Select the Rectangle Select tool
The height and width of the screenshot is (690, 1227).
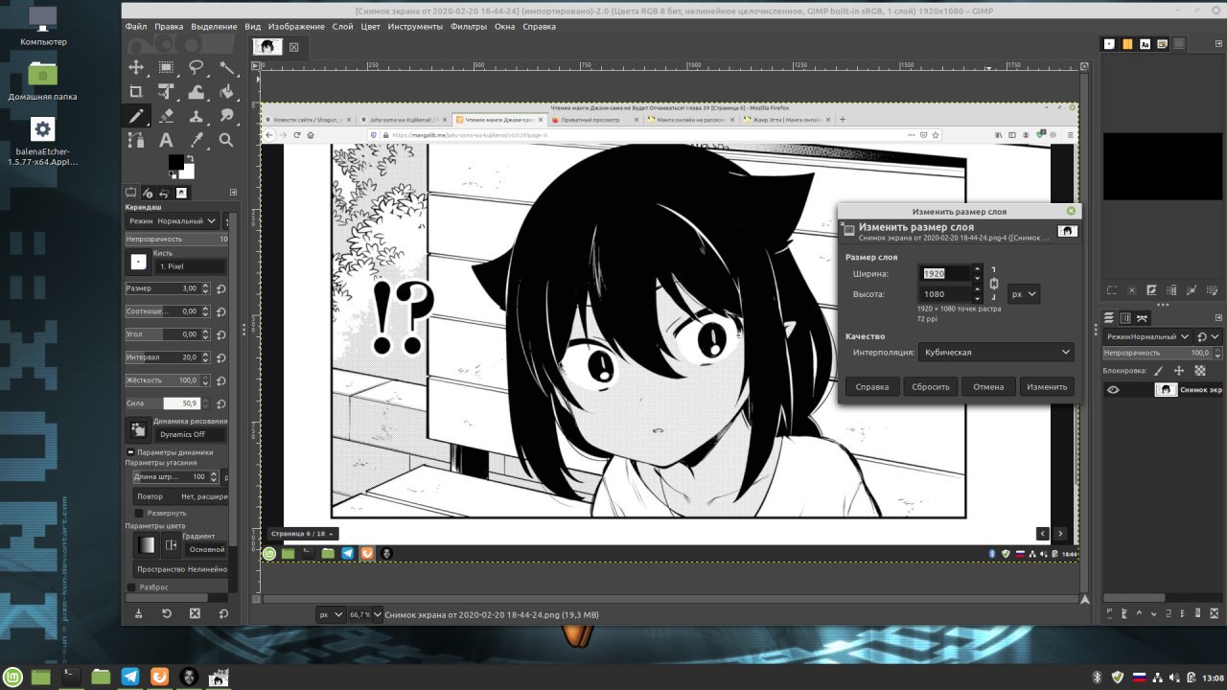166,67
